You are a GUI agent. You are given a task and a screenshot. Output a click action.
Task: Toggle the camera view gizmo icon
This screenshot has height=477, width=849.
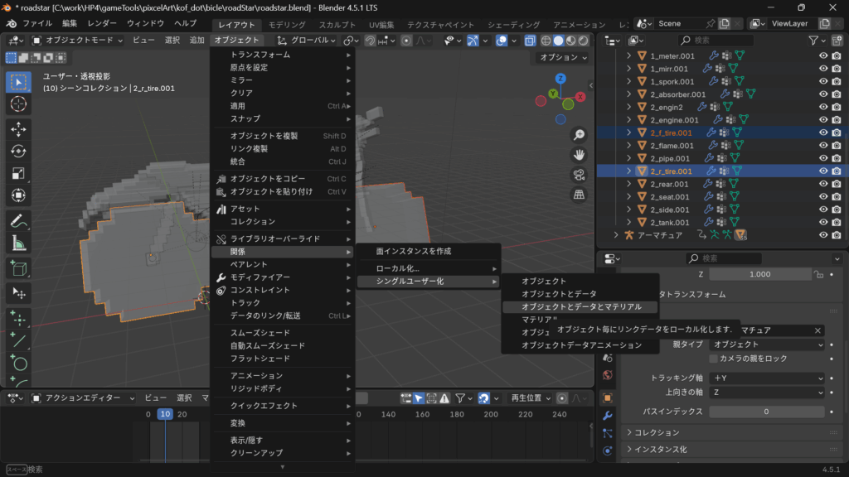(x=580, y=175)
